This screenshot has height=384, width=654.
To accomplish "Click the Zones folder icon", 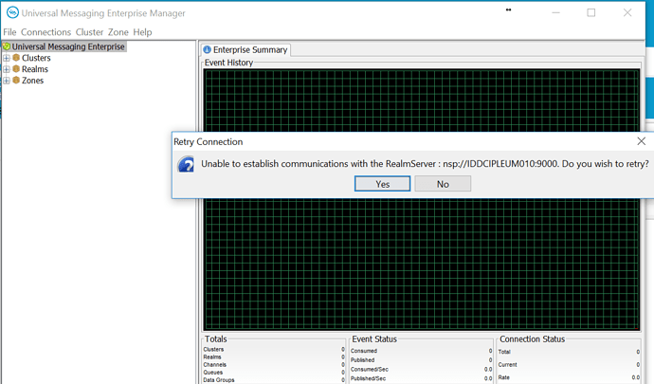I will pos(16,81).
